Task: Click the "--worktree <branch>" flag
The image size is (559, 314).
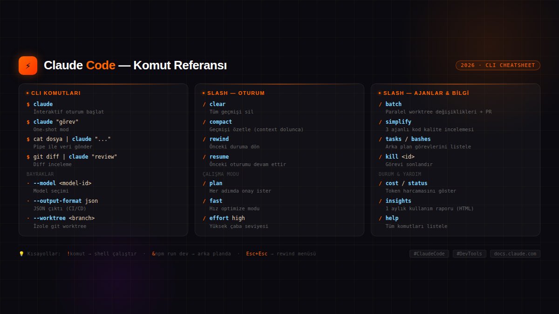Action: pyautogui.click(x=61, y=218)
